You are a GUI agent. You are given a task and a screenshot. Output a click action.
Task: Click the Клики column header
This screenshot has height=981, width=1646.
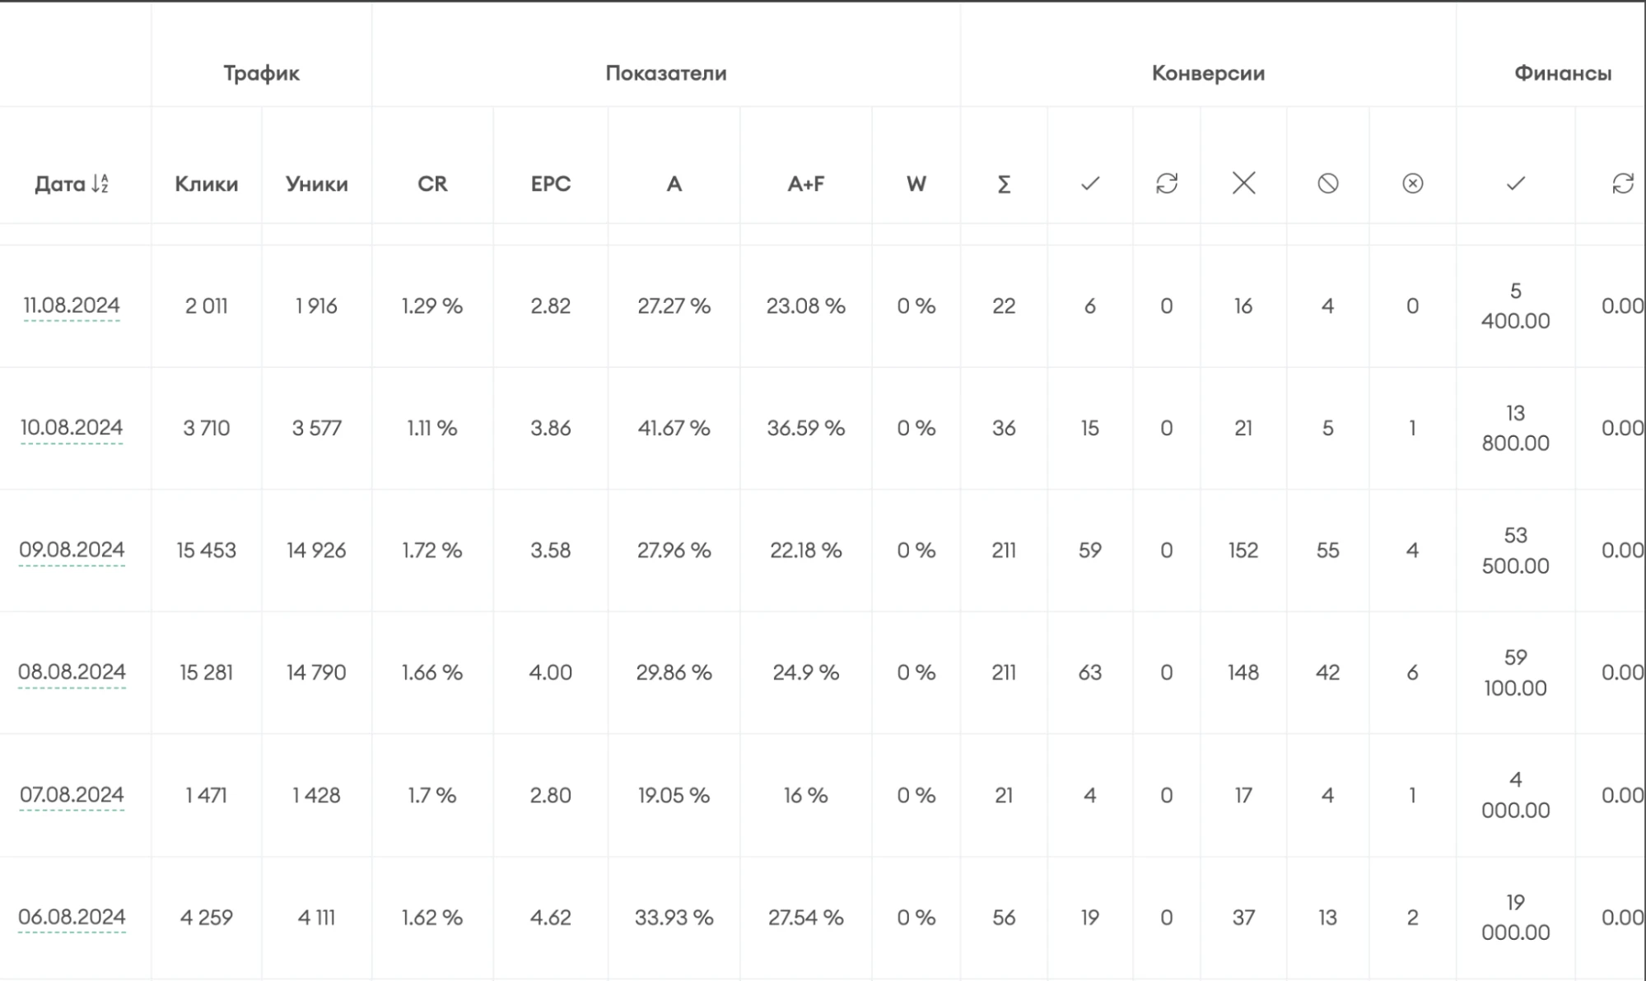point(206,184)
